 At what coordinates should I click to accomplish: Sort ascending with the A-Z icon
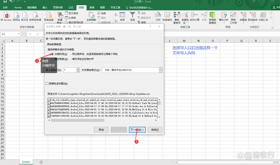[x=116, y=14]
